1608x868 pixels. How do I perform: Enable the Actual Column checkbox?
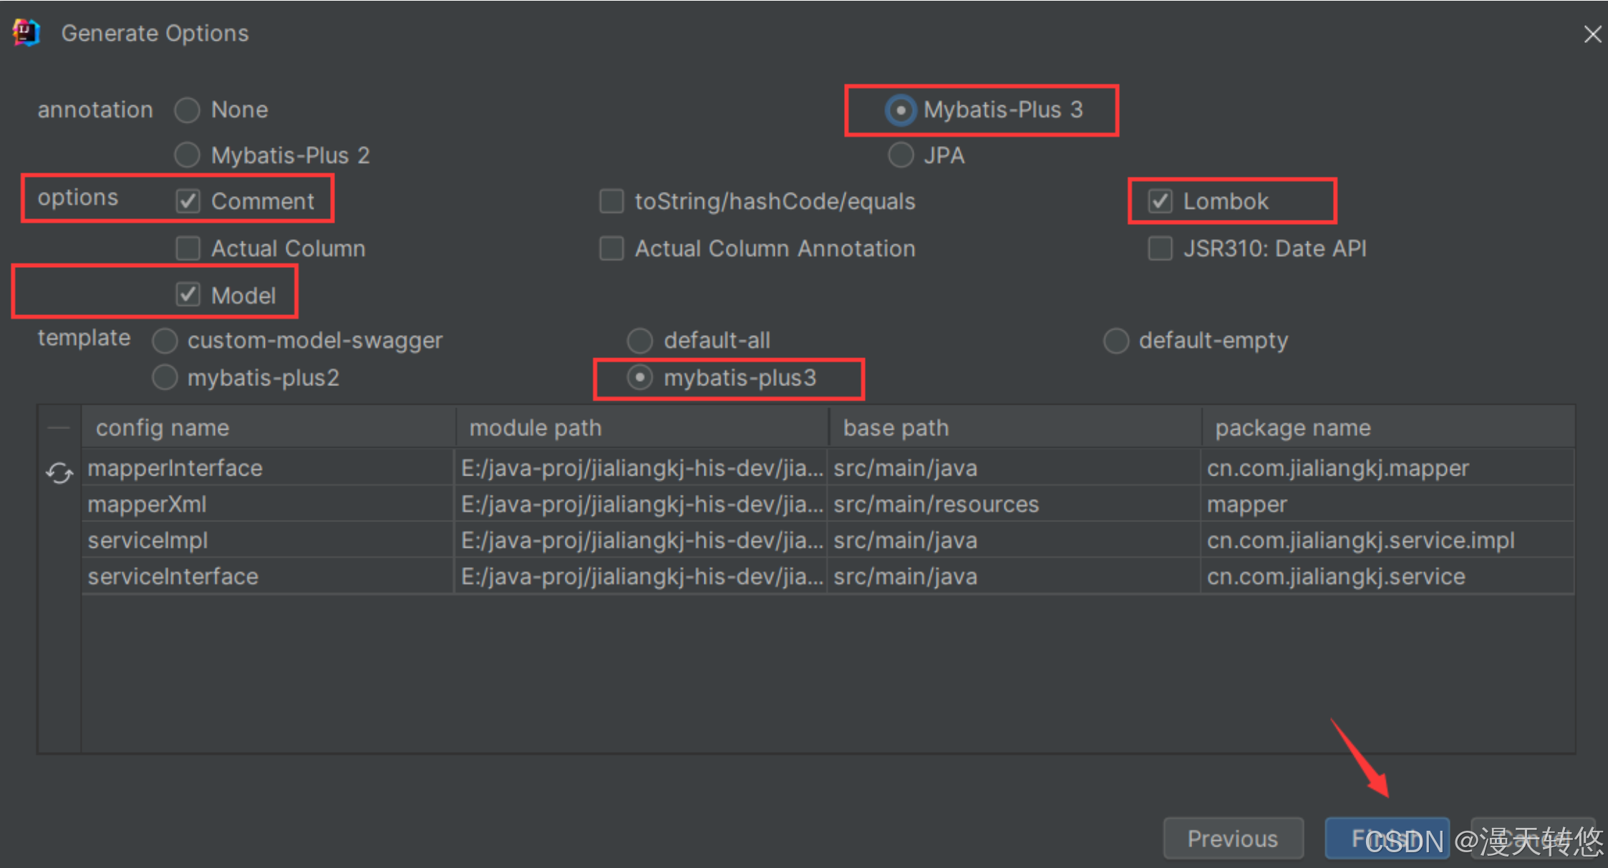pyautogui.click(x=188, y=249)
